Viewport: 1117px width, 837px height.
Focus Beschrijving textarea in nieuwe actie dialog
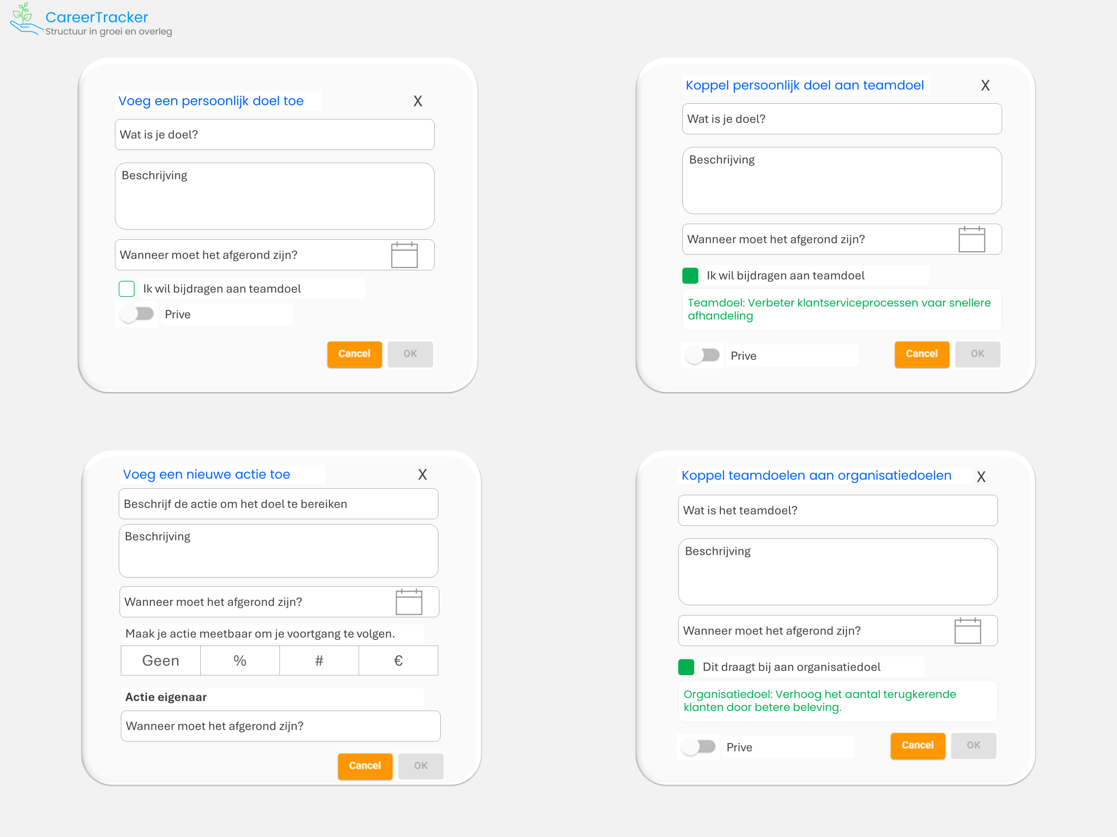(x=279, y=551)
